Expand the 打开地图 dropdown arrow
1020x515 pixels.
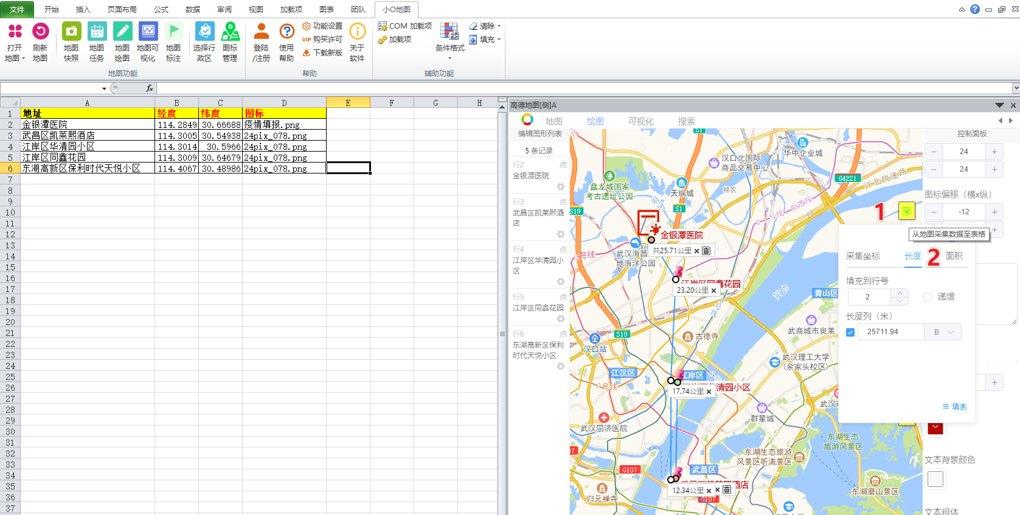(23, 58)
